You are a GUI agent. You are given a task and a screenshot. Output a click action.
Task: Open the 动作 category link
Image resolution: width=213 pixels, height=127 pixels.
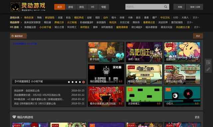[106, 18]
